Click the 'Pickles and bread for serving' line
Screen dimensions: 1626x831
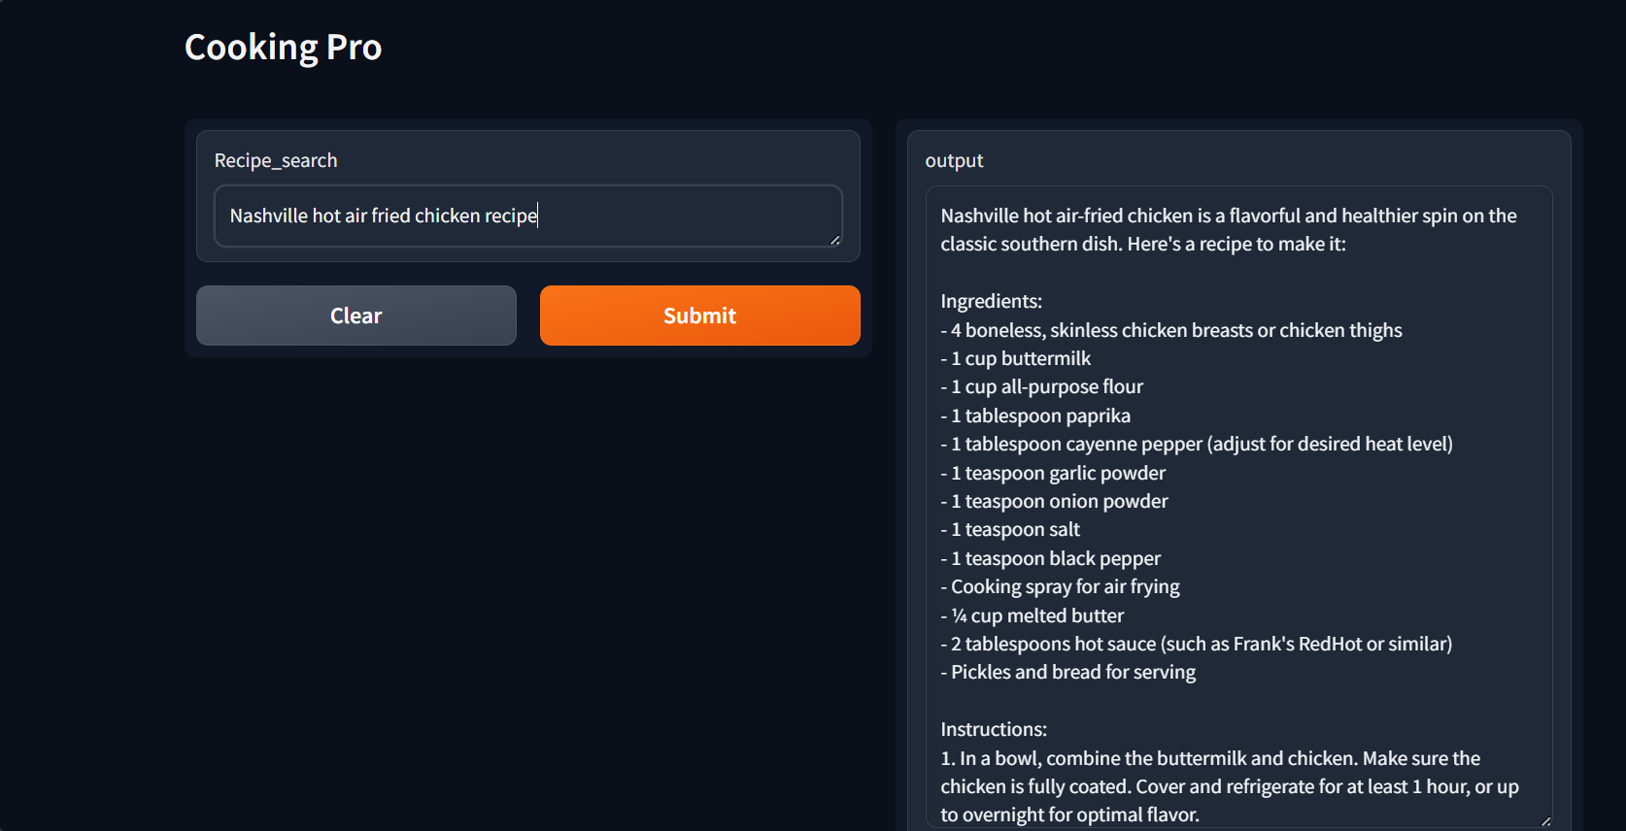(x=1068, y=672)
